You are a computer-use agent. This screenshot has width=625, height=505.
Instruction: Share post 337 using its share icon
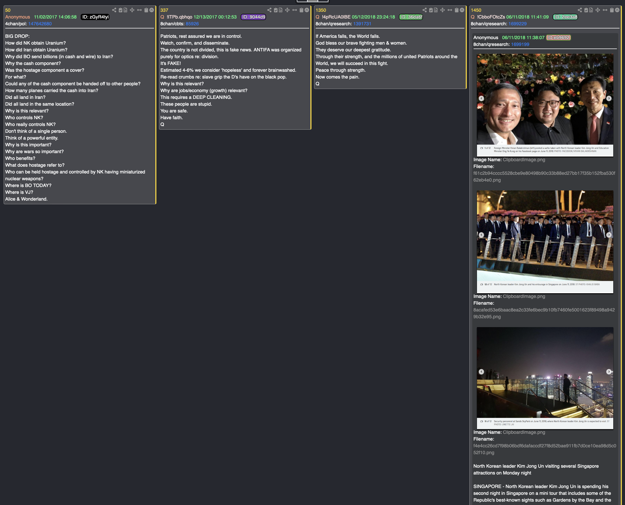pyautogui.click(x=269, y=10)
